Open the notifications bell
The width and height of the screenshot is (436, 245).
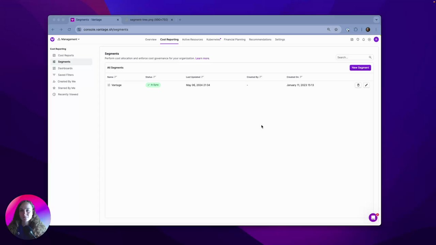point(363,39)
